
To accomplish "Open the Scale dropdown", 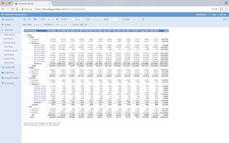I will [115, 19].
